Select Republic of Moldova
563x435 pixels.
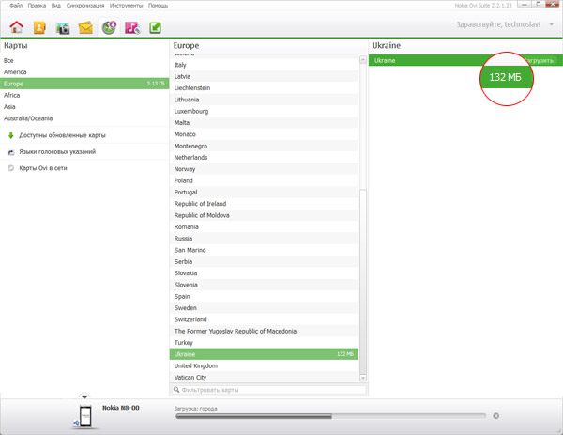264,215
